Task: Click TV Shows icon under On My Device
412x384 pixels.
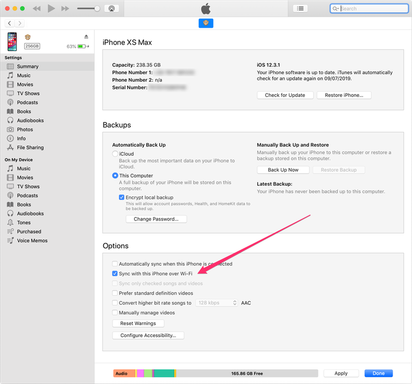Action: pyautogui.click(x=10, y=186)
